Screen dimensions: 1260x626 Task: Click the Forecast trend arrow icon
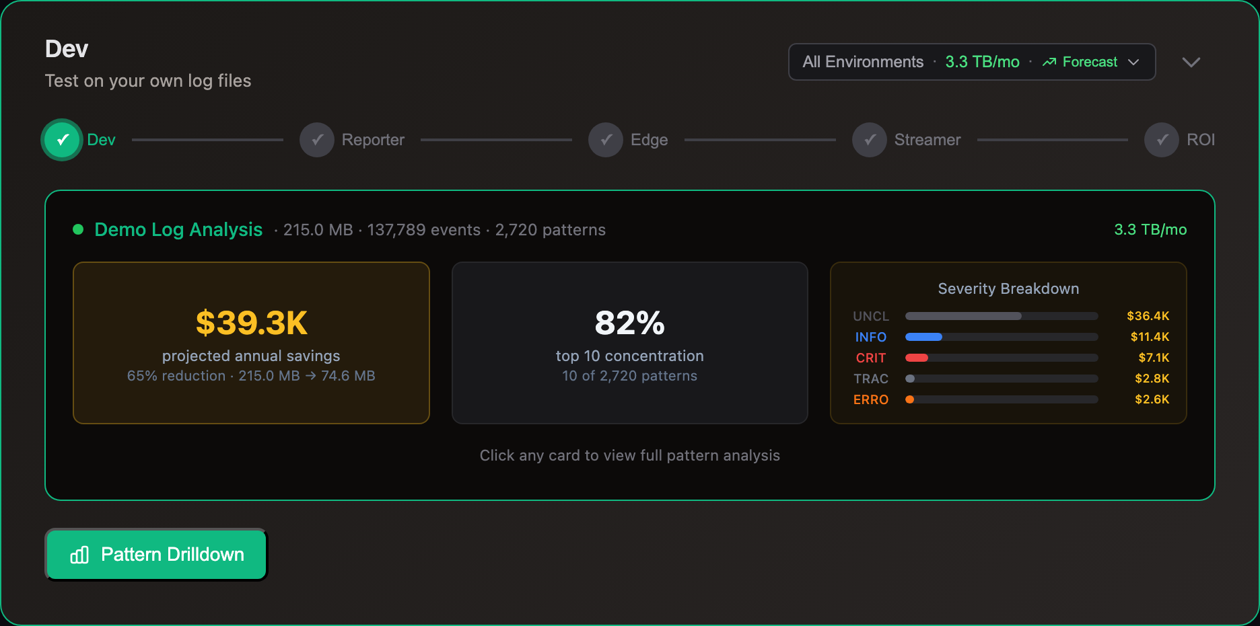pyautogui.click(x=1049, y=62)
